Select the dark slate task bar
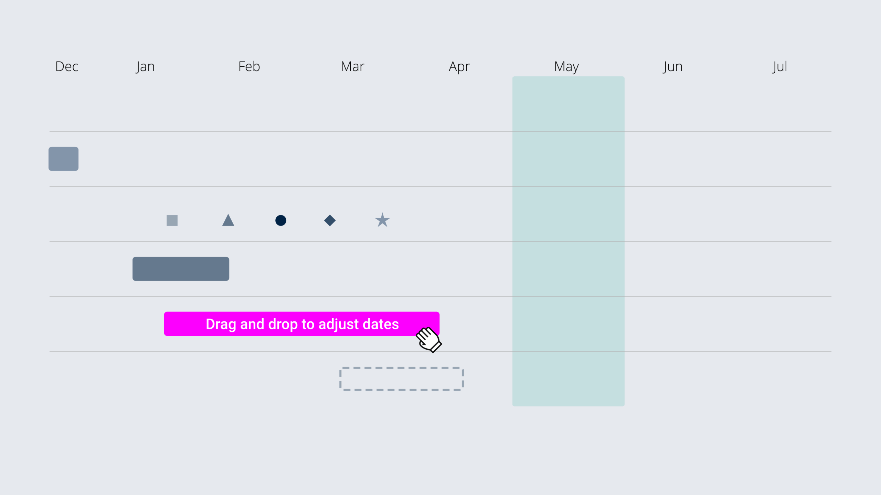Image resolution: width=881 pixels, height=495 pixels. tap(181, 269)
